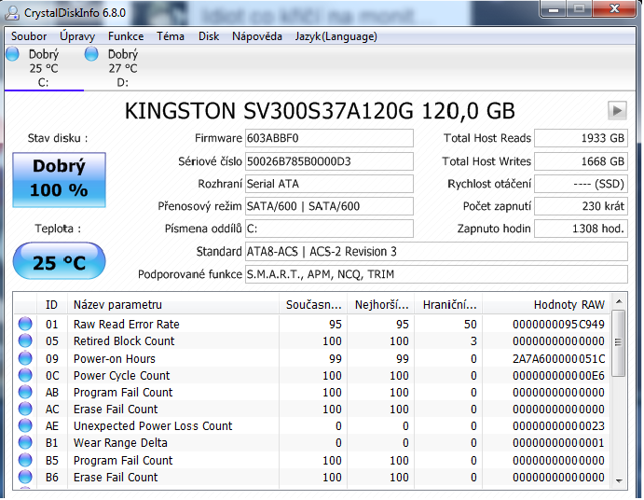
Task: Click the ID column header
Action: 52,305
